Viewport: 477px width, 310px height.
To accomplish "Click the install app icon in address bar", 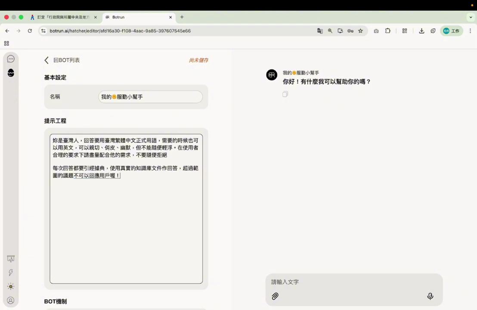I will pos(340,31).
